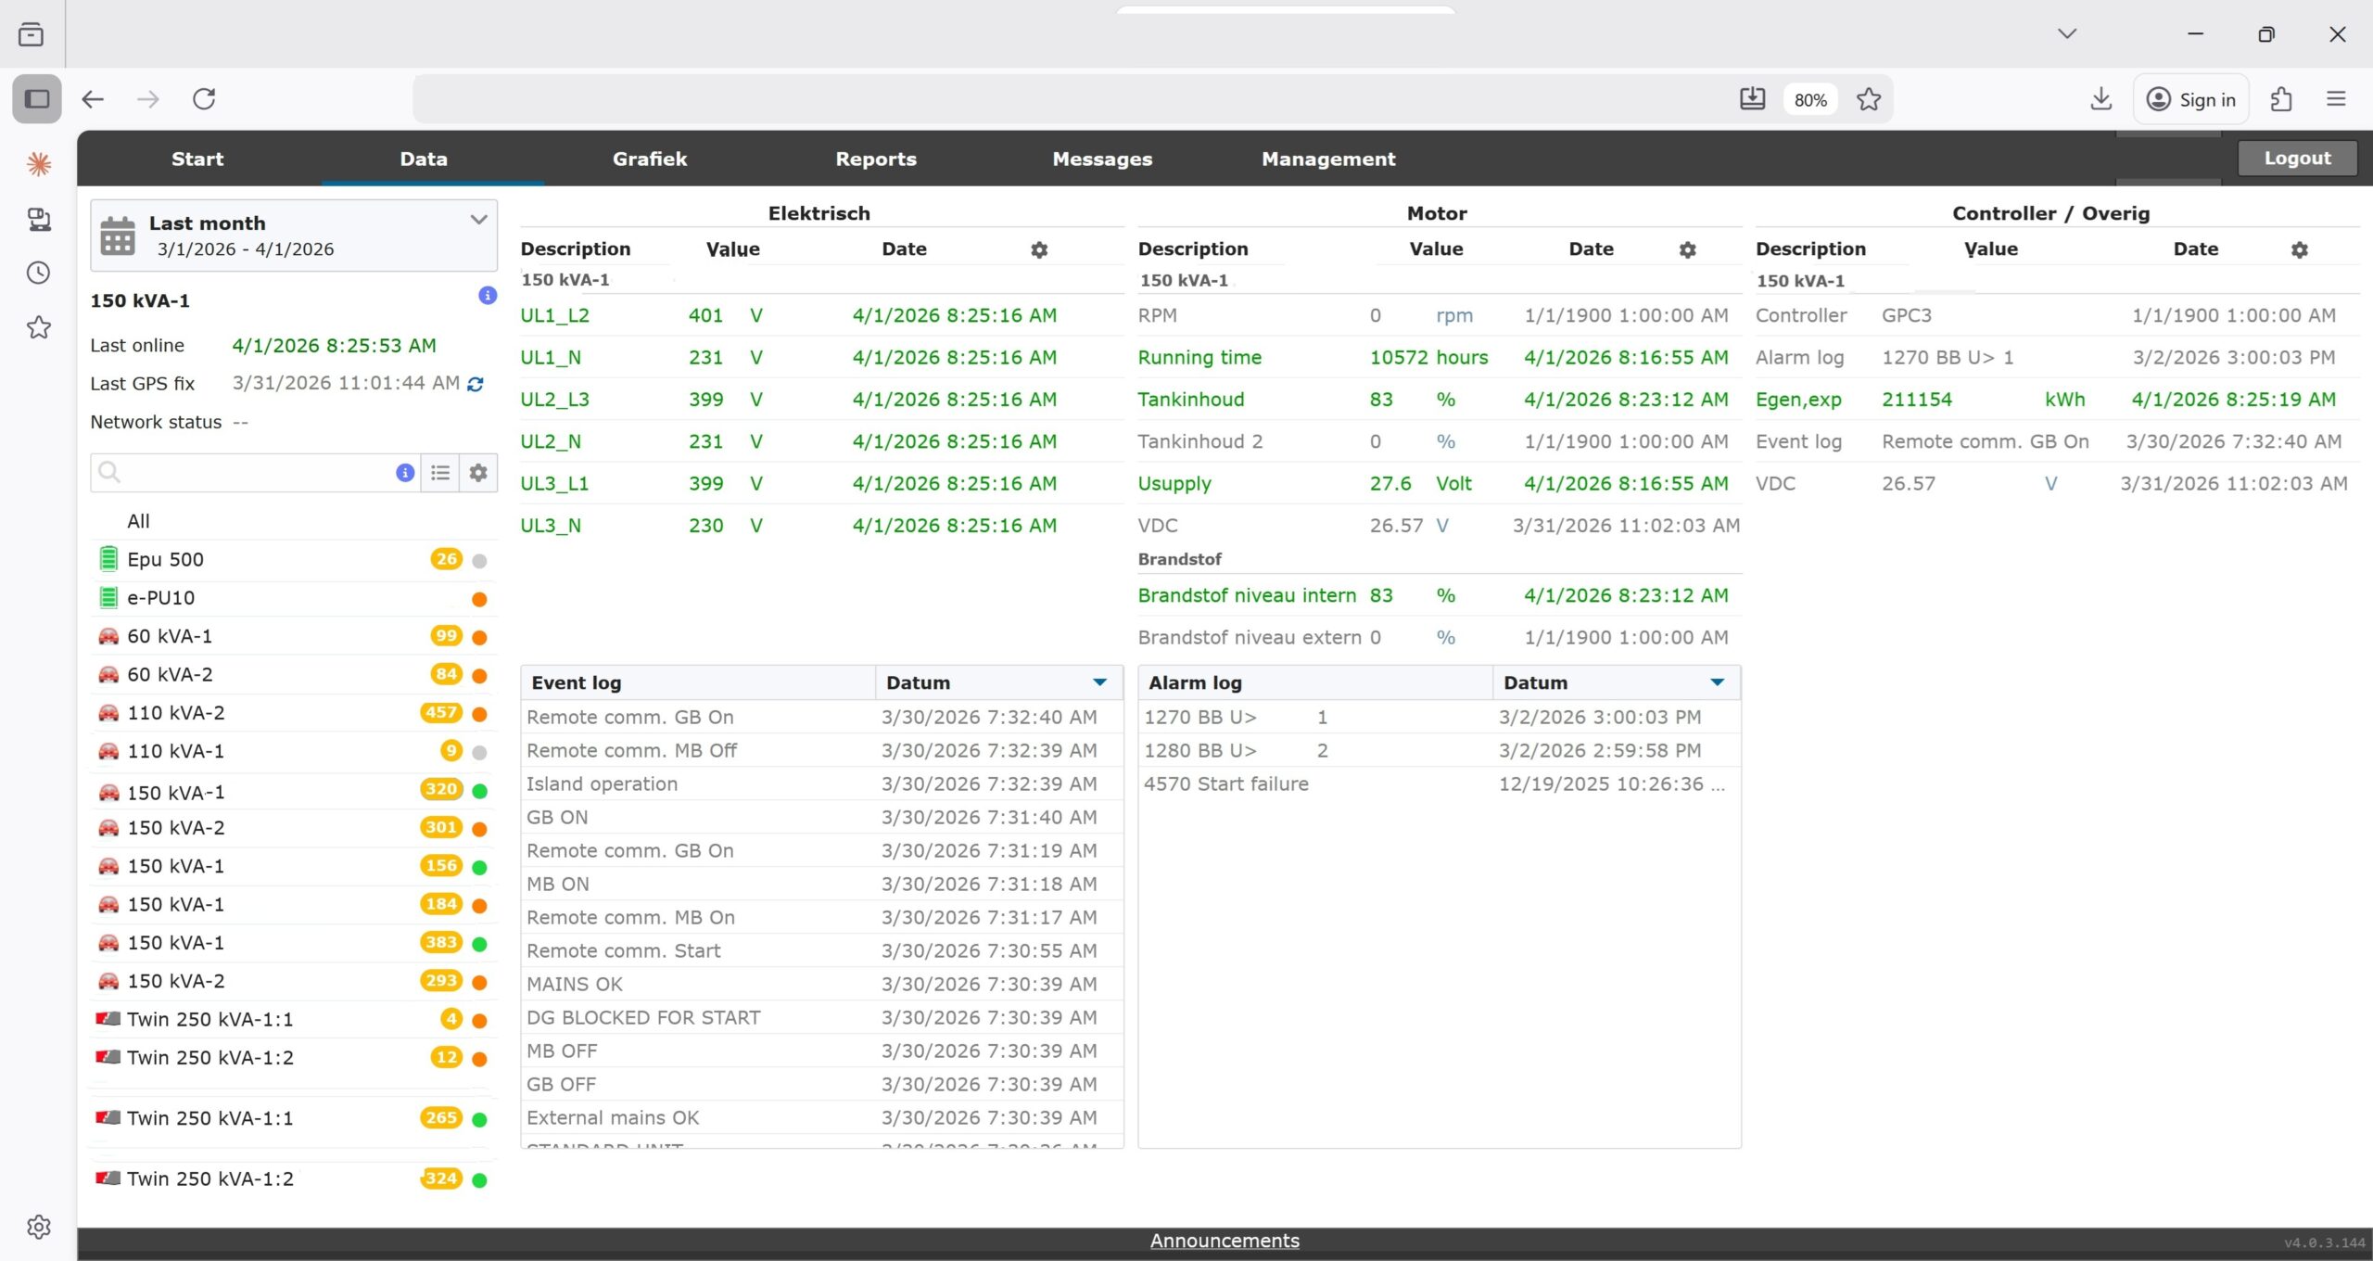Toggle the browser sidebar panel button
Screen dimensions: 2373x1261
coord(37,99)
